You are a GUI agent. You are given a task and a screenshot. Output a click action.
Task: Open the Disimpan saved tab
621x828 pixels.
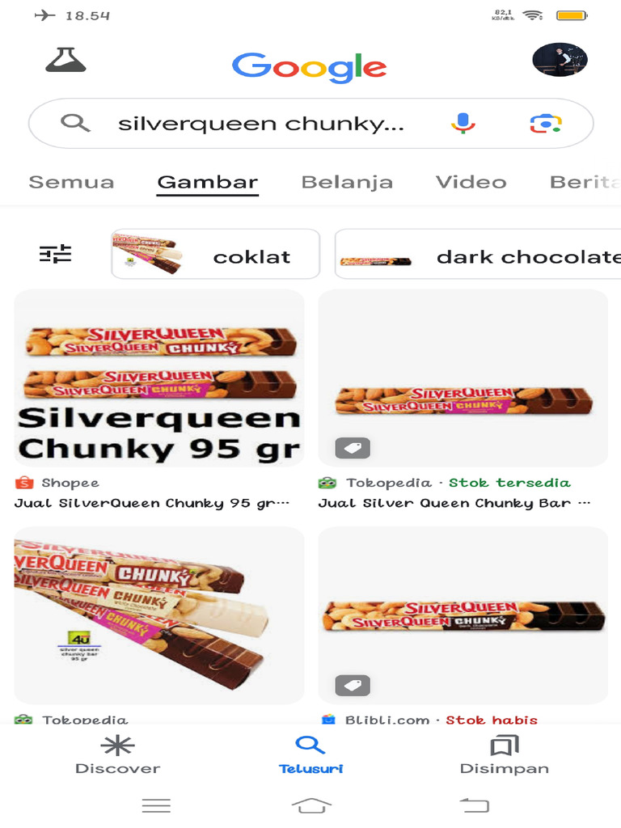505,754
